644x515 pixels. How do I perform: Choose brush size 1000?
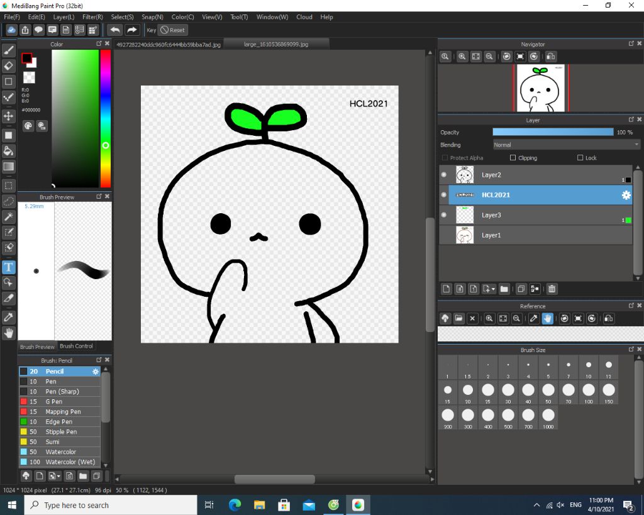coord(548,418)
